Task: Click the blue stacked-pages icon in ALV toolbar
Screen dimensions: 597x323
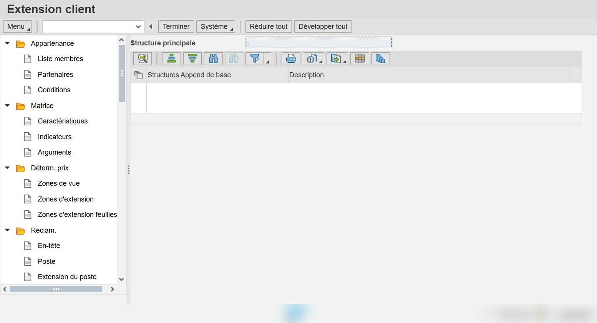Action: click(381, 58)
